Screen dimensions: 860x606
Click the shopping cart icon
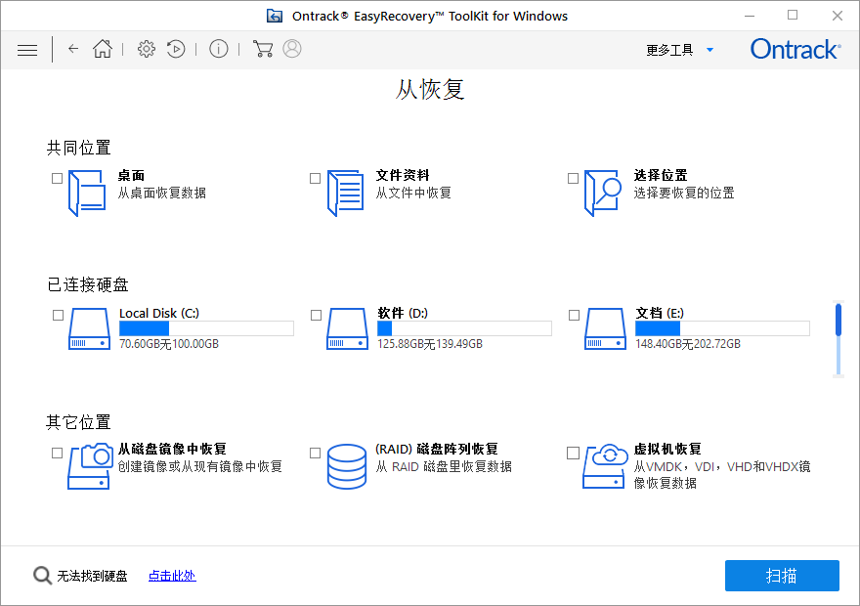pyautogui.click(x=263, y=49)
